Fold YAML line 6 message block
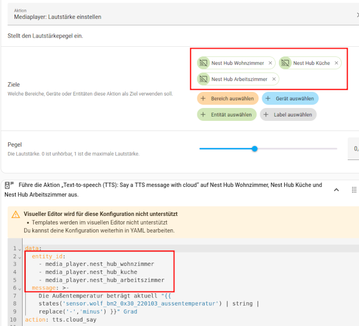Screen dimensions: 359x326 click(20, 289)
